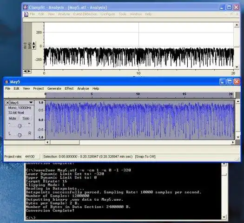Open Edit menu in May5 window
Screen dimensions: 244x223
[x=16, y=88]
